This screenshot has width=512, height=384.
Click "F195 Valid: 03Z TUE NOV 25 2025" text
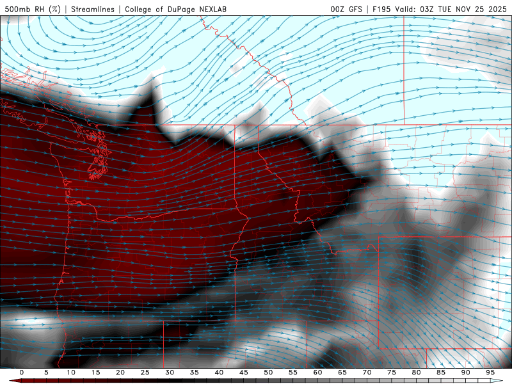point(440,9)
